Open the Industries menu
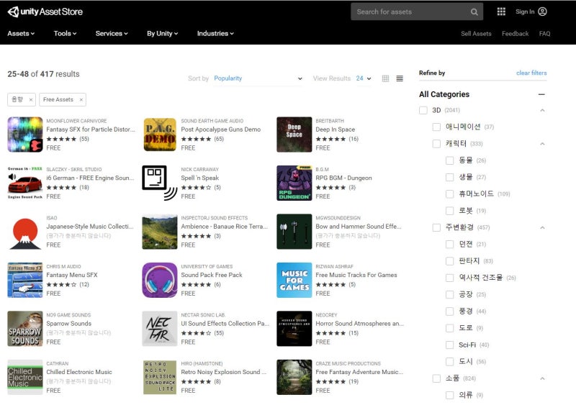 pos(215,33)
